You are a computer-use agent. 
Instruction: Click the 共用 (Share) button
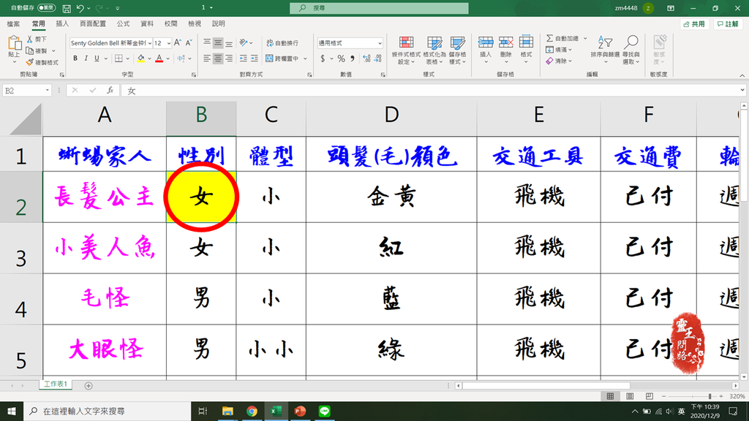coord(694,24)
